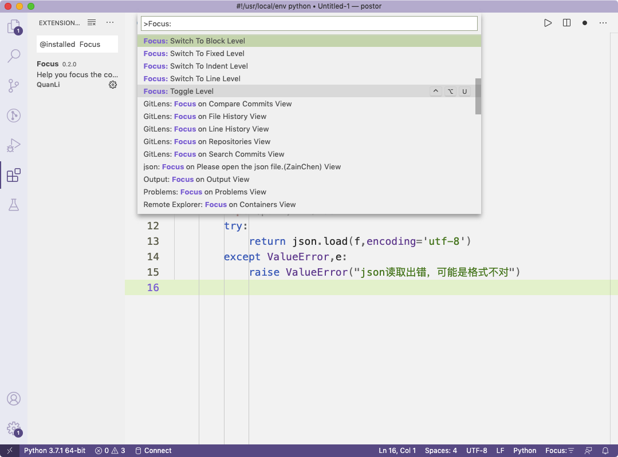The width and height of the screenshot is (618, 457).
Task: Open the Focus extension manage gear
Action: tap(113, 85)
